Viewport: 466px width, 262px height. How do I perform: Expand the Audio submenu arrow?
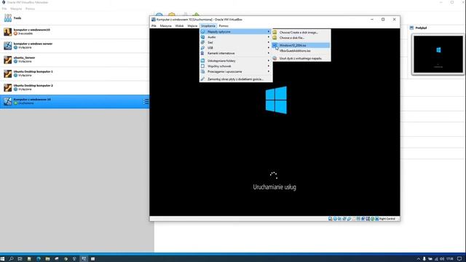click(269, 37)
